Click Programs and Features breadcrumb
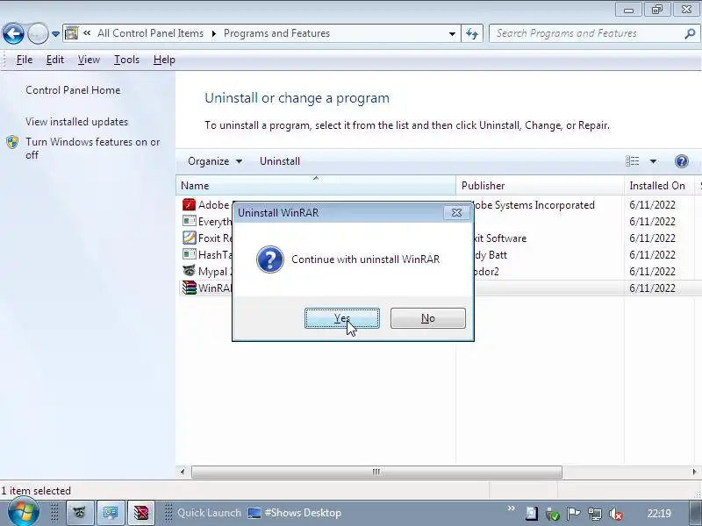 (276, 33)
